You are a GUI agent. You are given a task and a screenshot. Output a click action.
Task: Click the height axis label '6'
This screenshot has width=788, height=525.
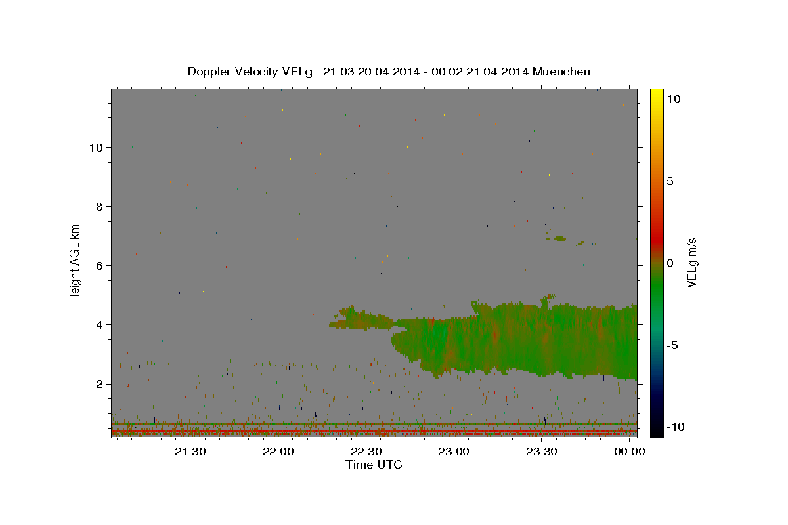click(101, 265)
